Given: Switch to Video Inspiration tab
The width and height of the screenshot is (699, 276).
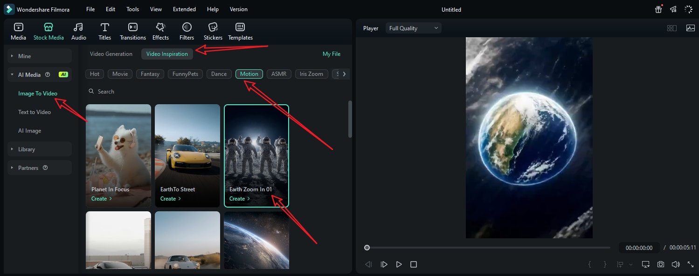Looking at the screenshot, I should (x=167, y=54).
